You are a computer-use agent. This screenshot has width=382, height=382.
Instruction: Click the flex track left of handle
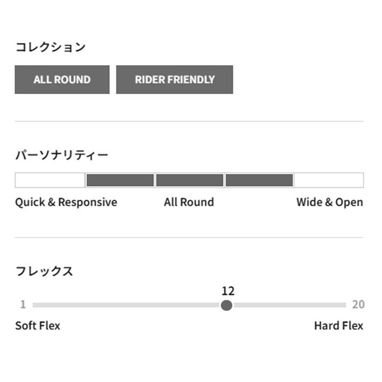click(x=126, y=305)
